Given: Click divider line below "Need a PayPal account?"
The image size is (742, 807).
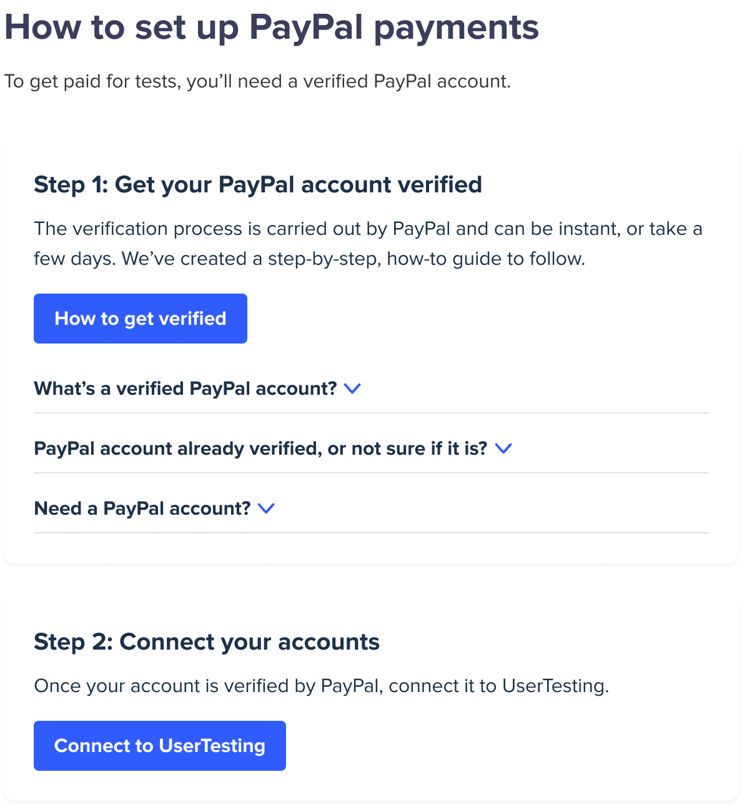Looking at the screenshot, I should pyautogui.click(x=371, y=533).
